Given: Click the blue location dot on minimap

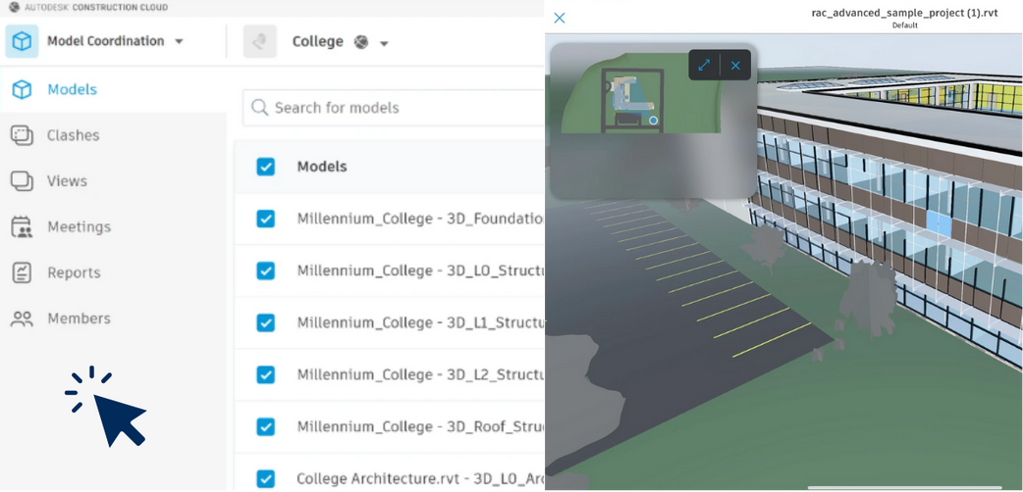Looking at the screenshot, I should tap(653, 121).
